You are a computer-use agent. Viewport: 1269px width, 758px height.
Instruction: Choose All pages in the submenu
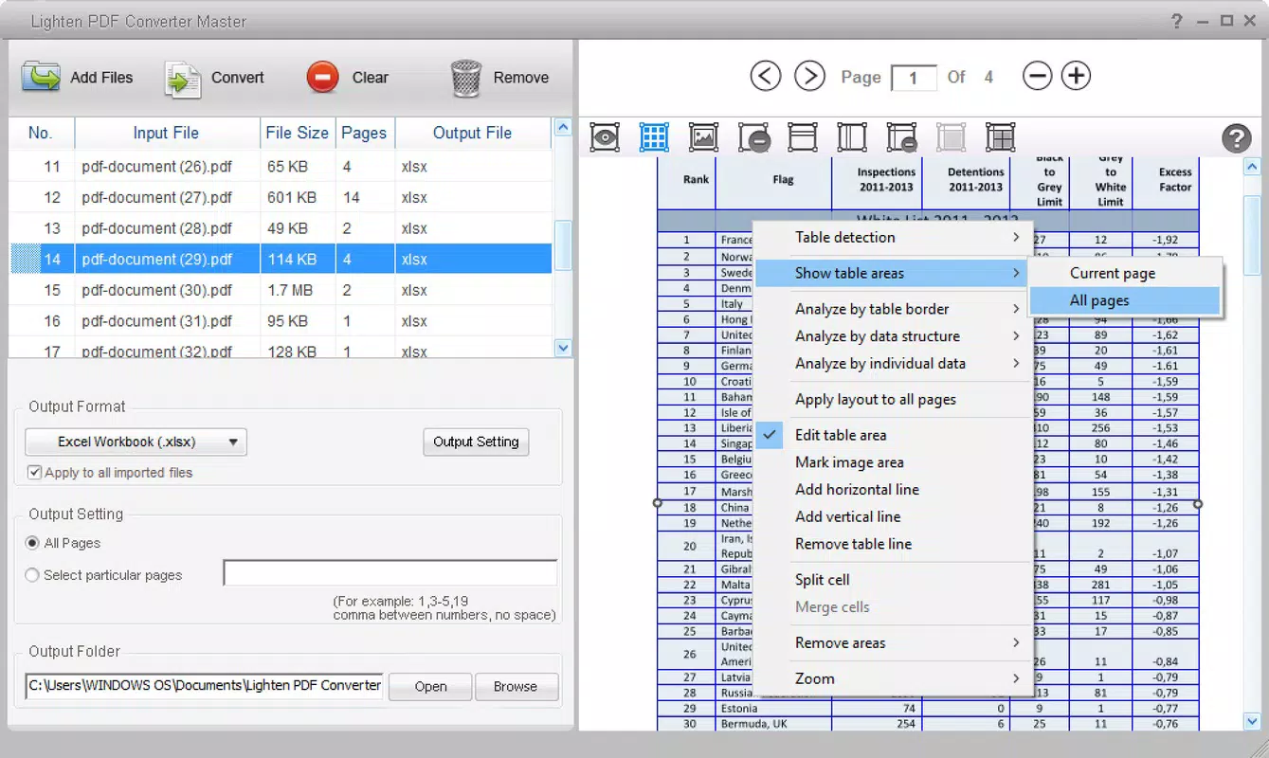click(x=1125, y=300)
